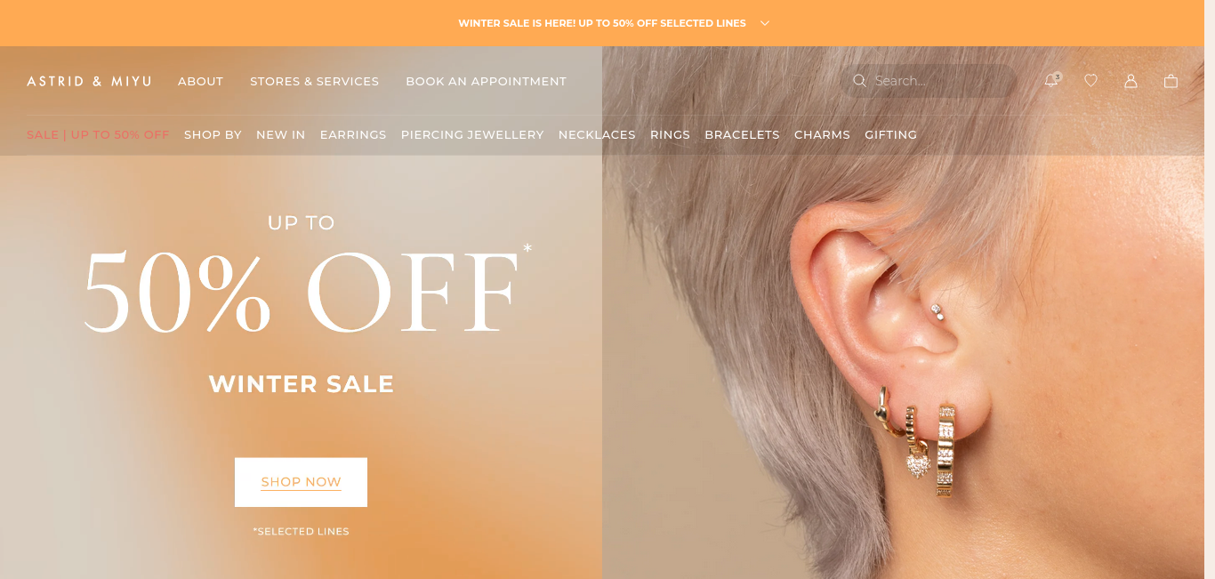The image size is (1215, 579).
Task: Go to the Astrid & Miyu home logo
Action: click(89, 81)
